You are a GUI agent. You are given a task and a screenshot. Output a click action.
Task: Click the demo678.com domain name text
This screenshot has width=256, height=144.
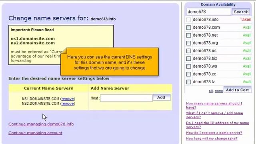[206, 27]
